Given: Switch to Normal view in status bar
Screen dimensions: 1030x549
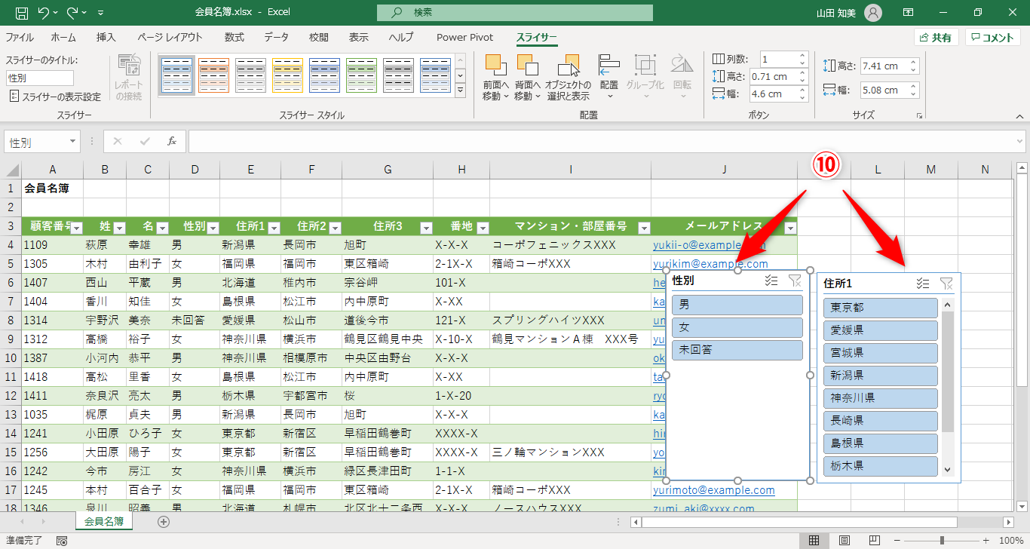Looking at the screenshot, I should [814, 541].
